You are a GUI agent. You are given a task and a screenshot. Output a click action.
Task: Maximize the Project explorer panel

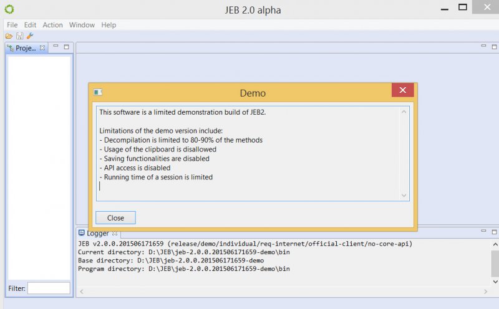66,47
